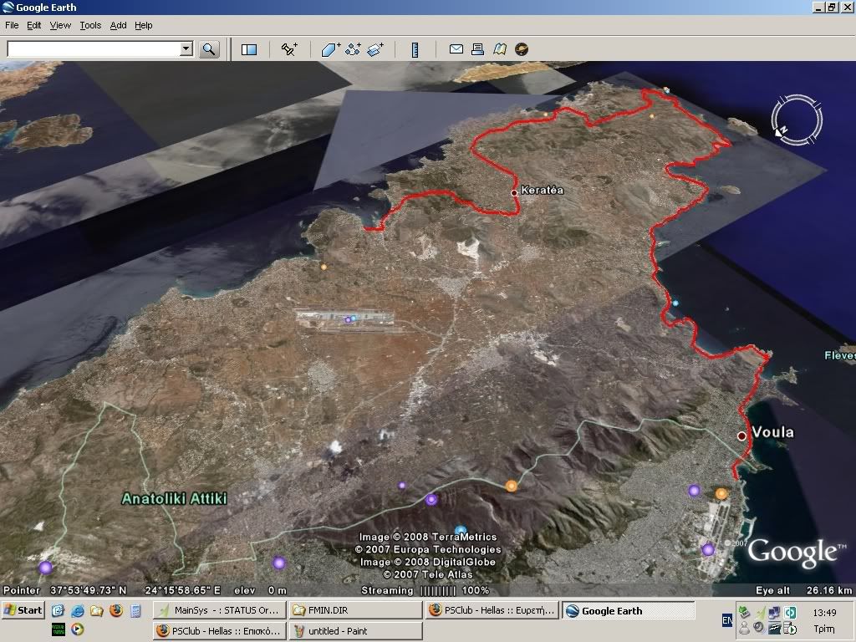Image resolution: width=856 pixels, height=642 pixels.
Task: Switch to PSClub Hellas Επισκό taskbar window
Action: coord(218,631)
